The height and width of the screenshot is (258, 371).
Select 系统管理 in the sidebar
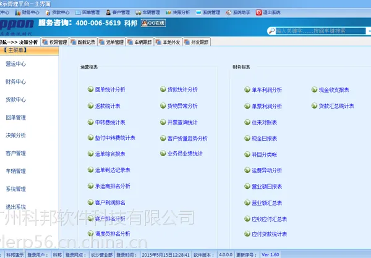pyautogui.click(x=16, y=189)
